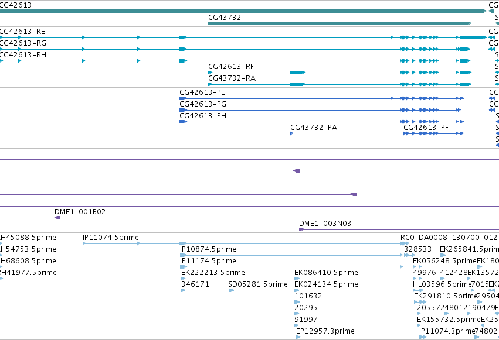The width and height of the screenshot is (499, 340).
Task: Select the CG42613-PF protein label
Action: pyautogui.click(x=426, y=128)
